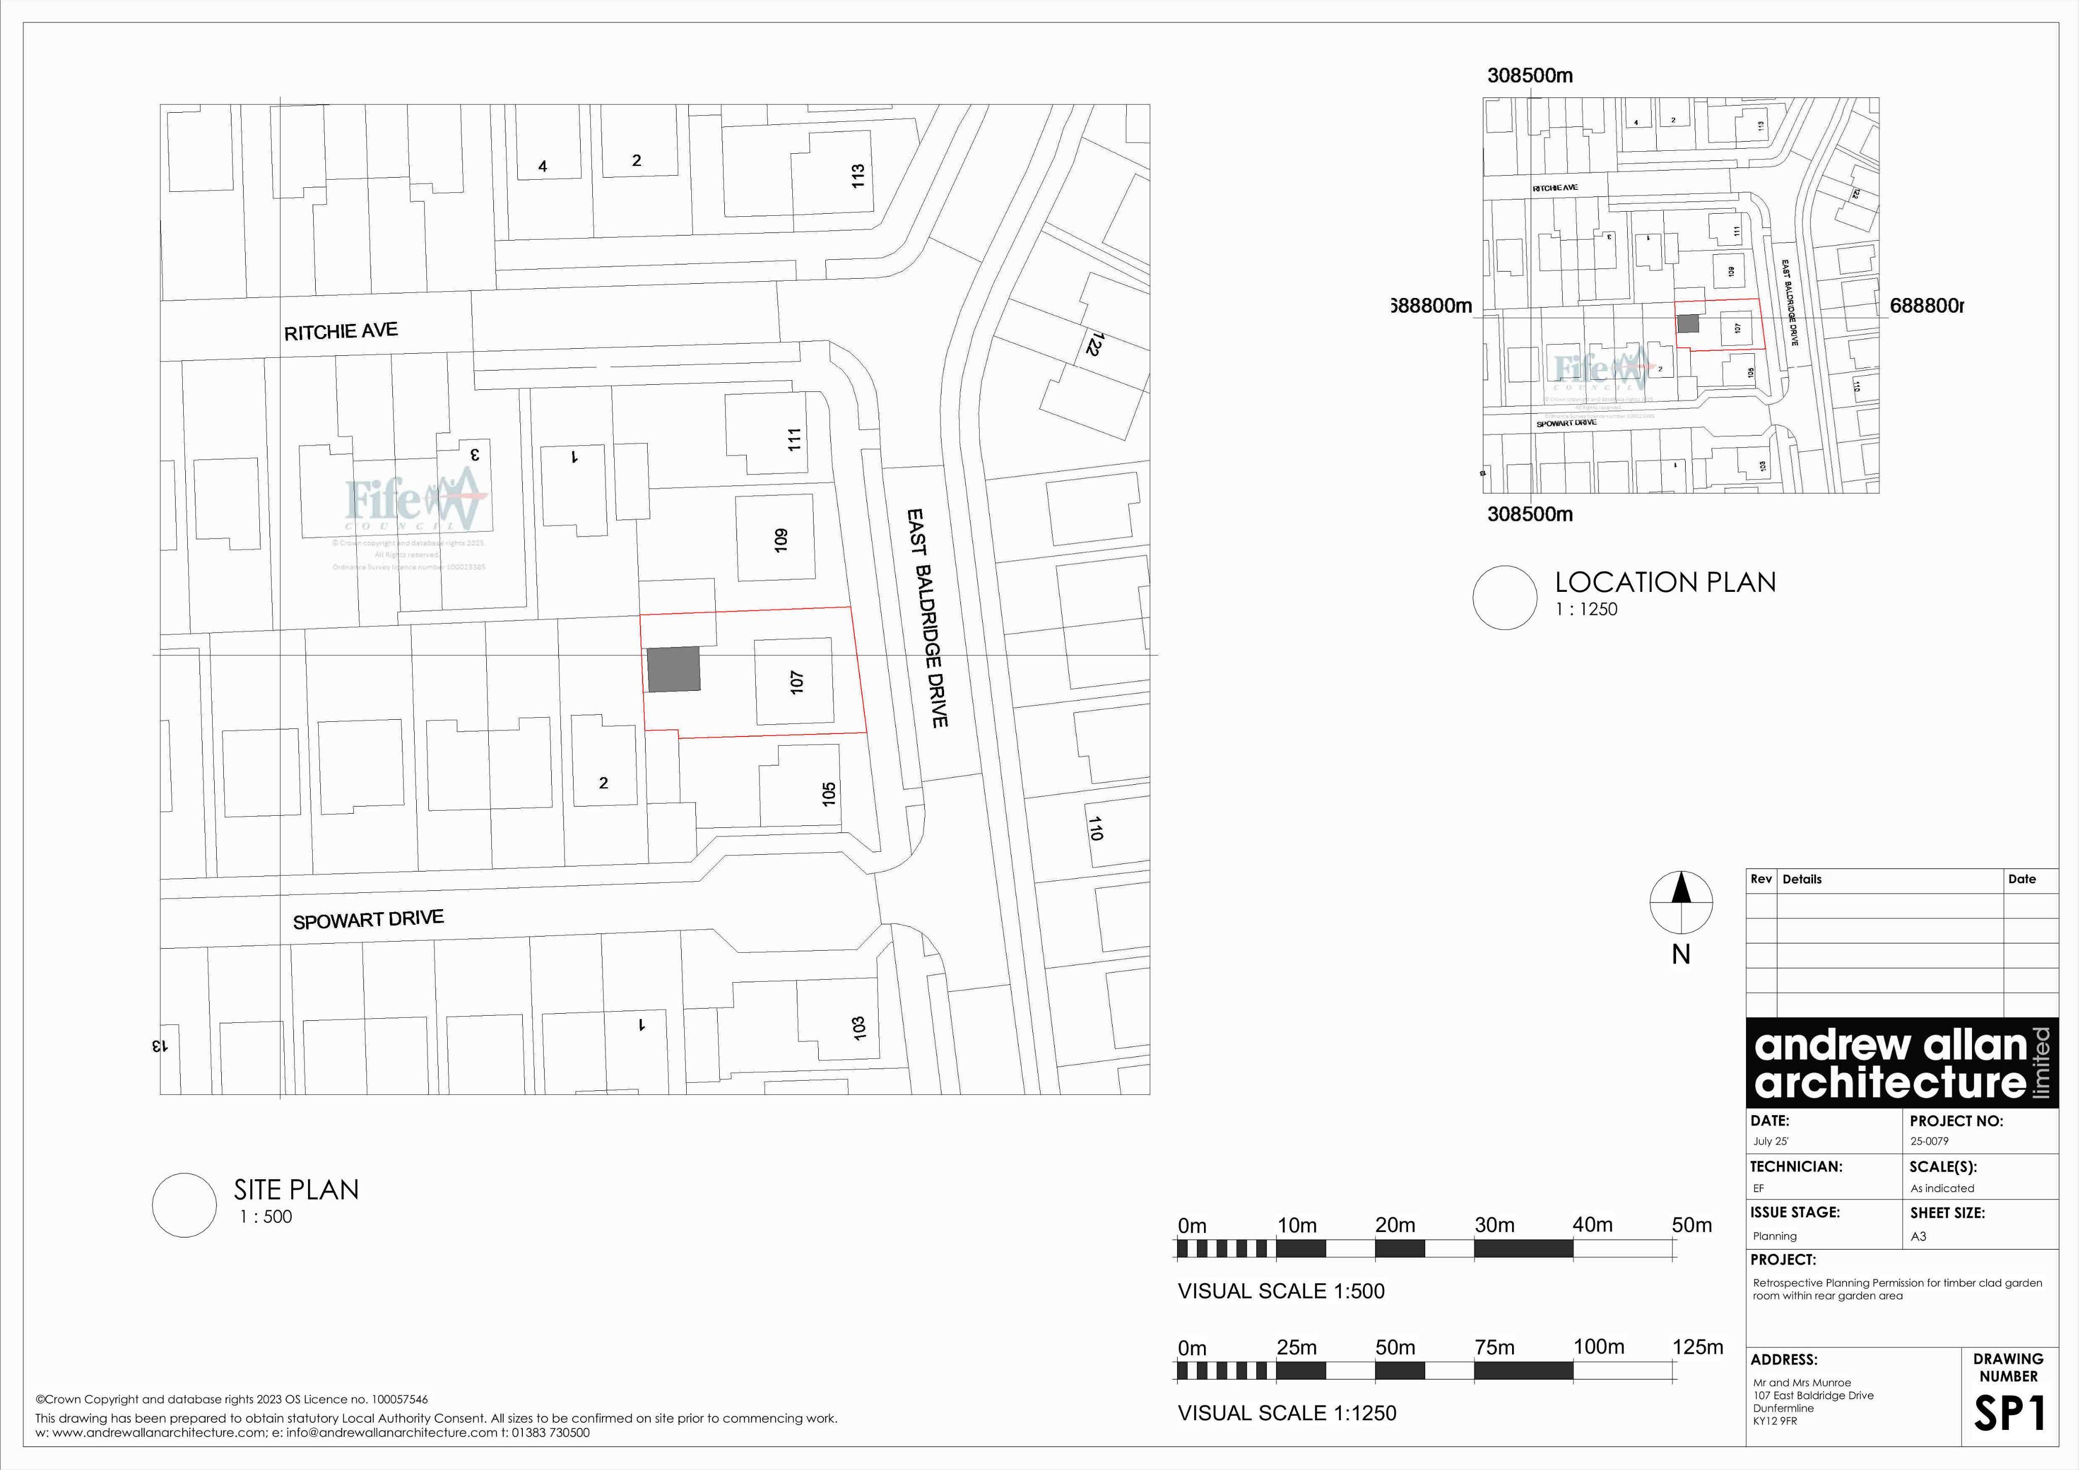Click the EAST BALDRIDGE DRIVE label in the site plan
Screen dimensions: 2079x1470
(928, 618)
